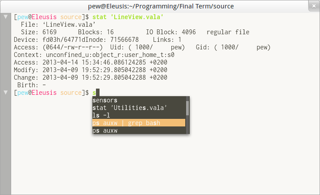Screen dimensions: 320x195
Task: Click the window title 'pew@Eleusis:~/Programming/Final Term/source'
Action: [x=161, y=6]
